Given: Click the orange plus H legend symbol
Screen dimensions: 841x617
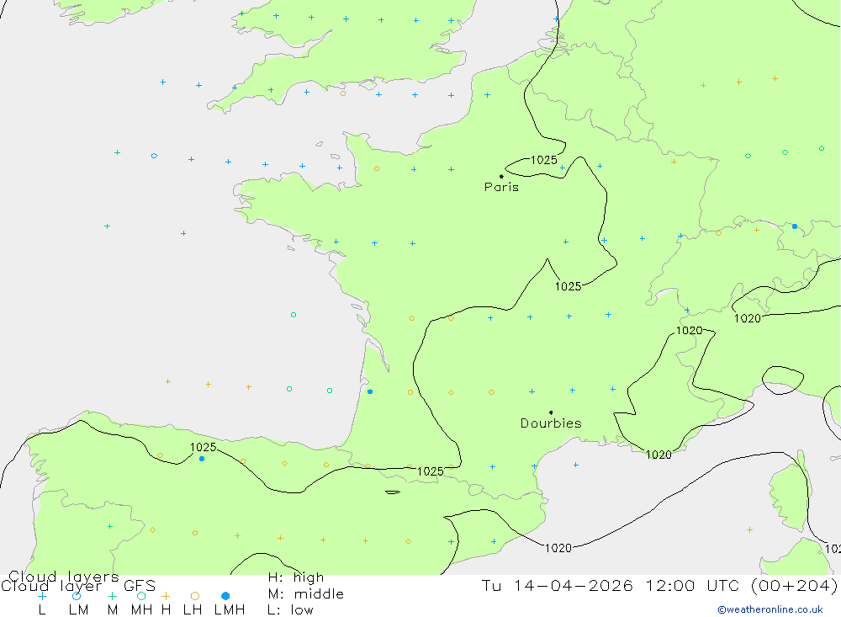Looking at the screenshot, I should (166, 595).
